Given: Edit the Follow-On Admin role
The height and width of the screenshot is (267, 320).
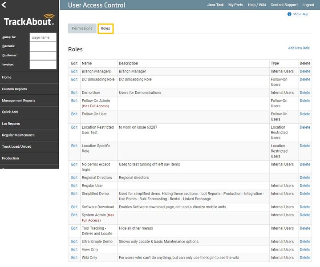Looking at the screenshot, I should 74,101.
